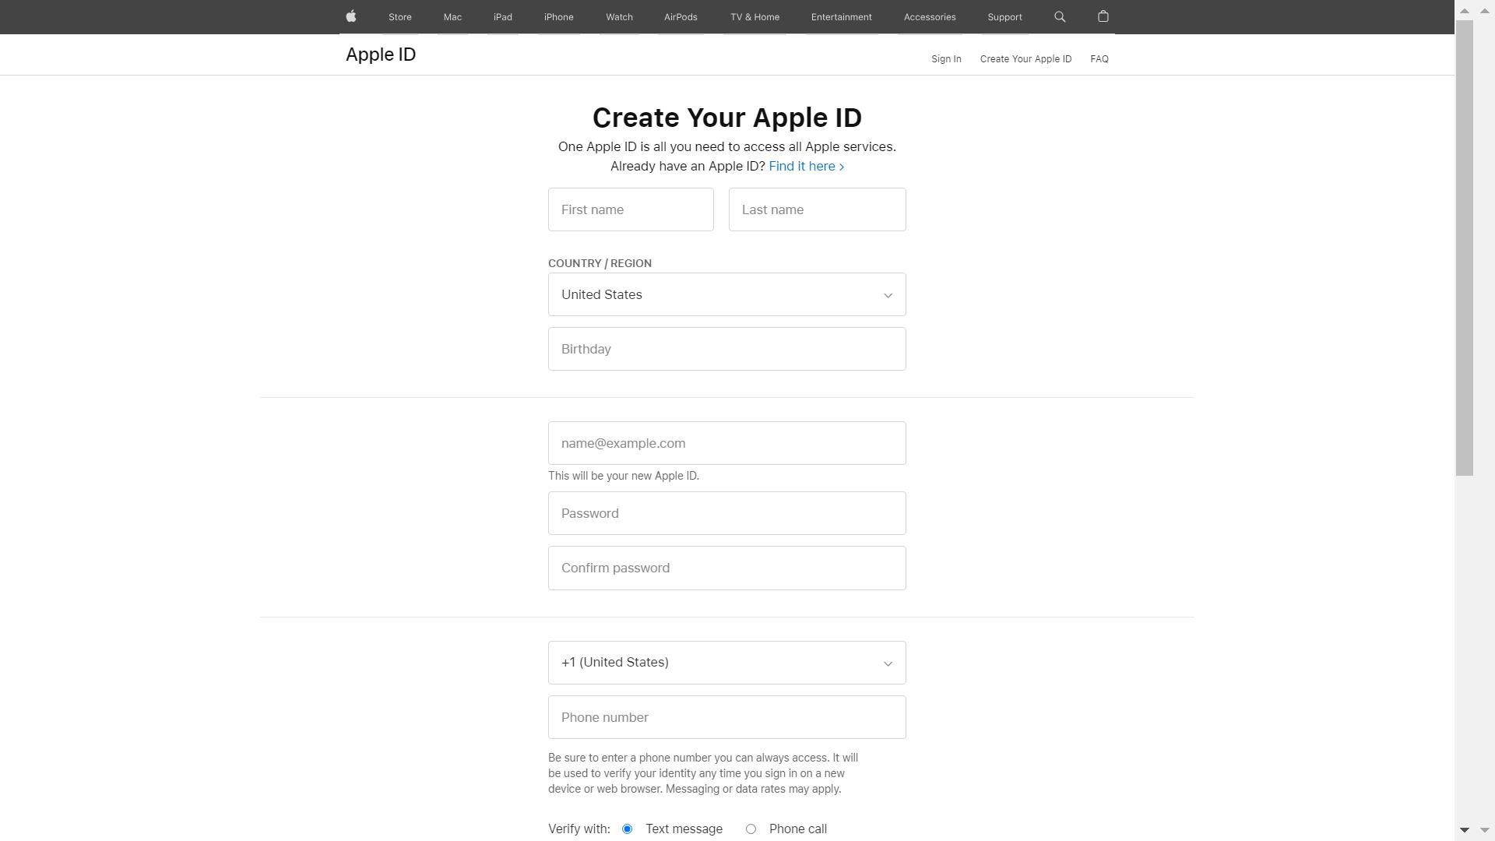Focus the Birthday field
Image resolution: width=1495 pixels, height=841 pixels.
(726, 349)
